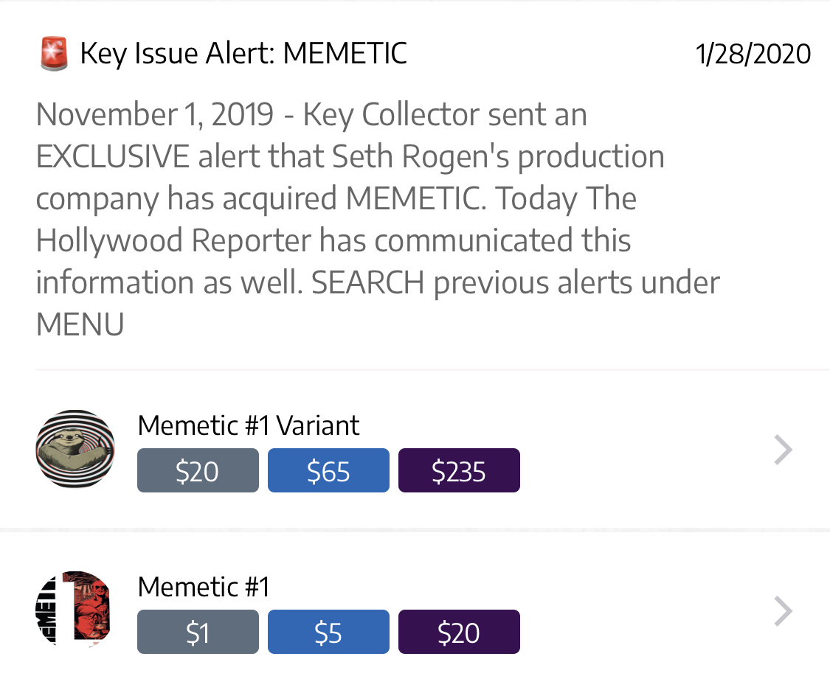Select the blue $65 price badge
This screenshot has height=676, width=830.
click(328, 471)
